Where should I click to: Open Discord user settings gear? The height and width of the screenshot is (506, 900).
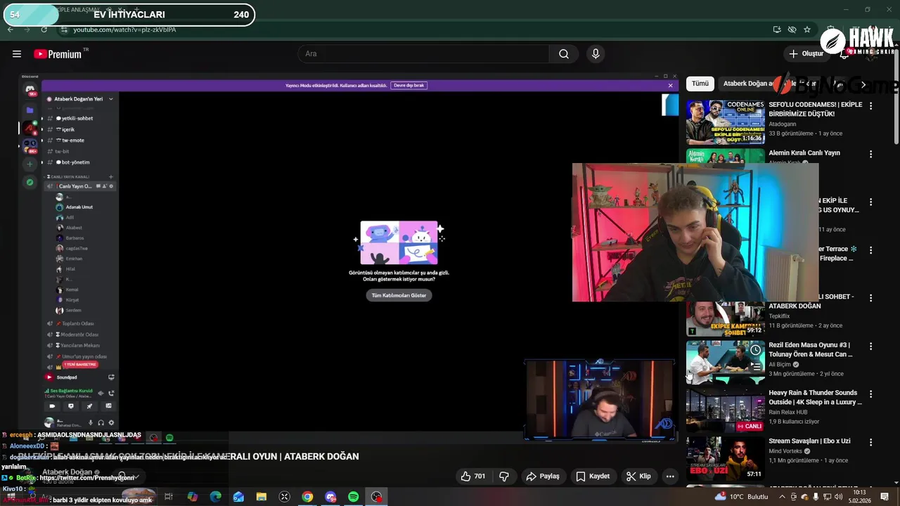(x=111, y=422)
